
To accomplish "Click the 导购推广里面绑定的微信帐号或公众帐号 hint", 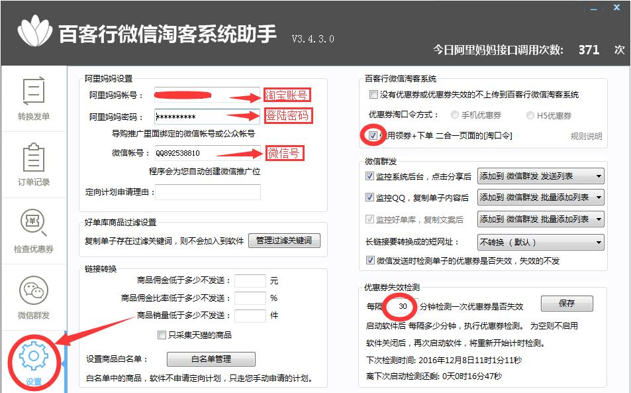I will [x=183, y=133].
